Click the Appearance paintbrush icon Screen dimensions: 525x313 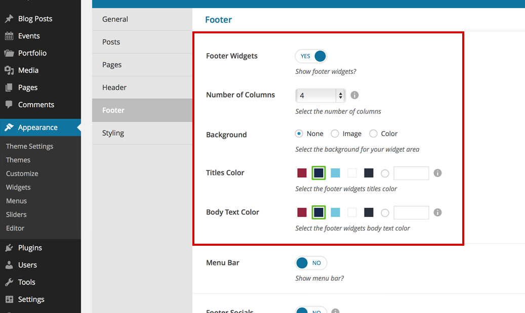(x=9, y=127)
